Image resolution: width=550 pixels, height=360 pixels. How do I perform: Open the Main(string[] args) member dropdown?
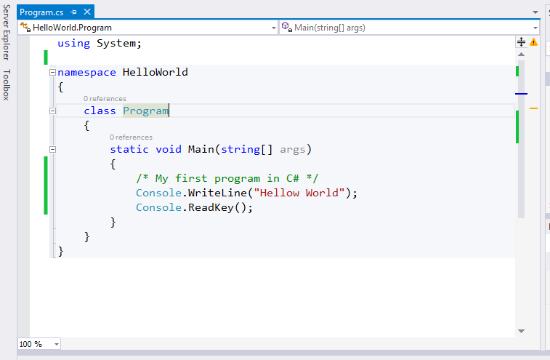[535, 28]
